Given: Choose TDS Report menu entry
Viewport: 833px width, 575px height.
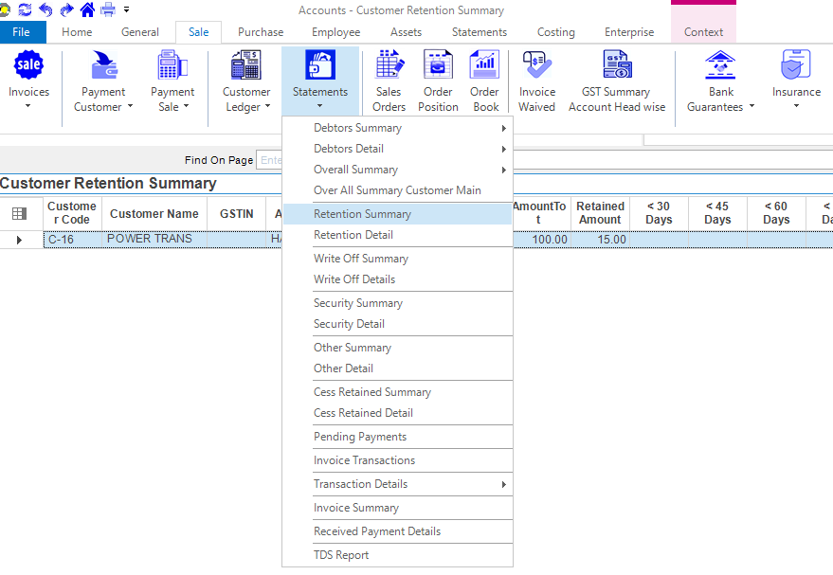Looking at the screenshot, I should [341, 555].
